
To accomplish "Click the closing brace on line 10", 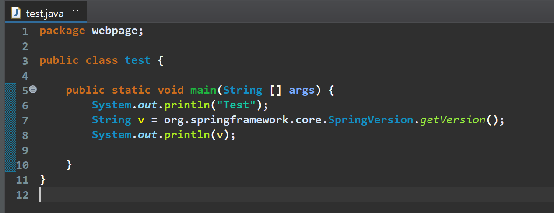I will tap(69, 164).
